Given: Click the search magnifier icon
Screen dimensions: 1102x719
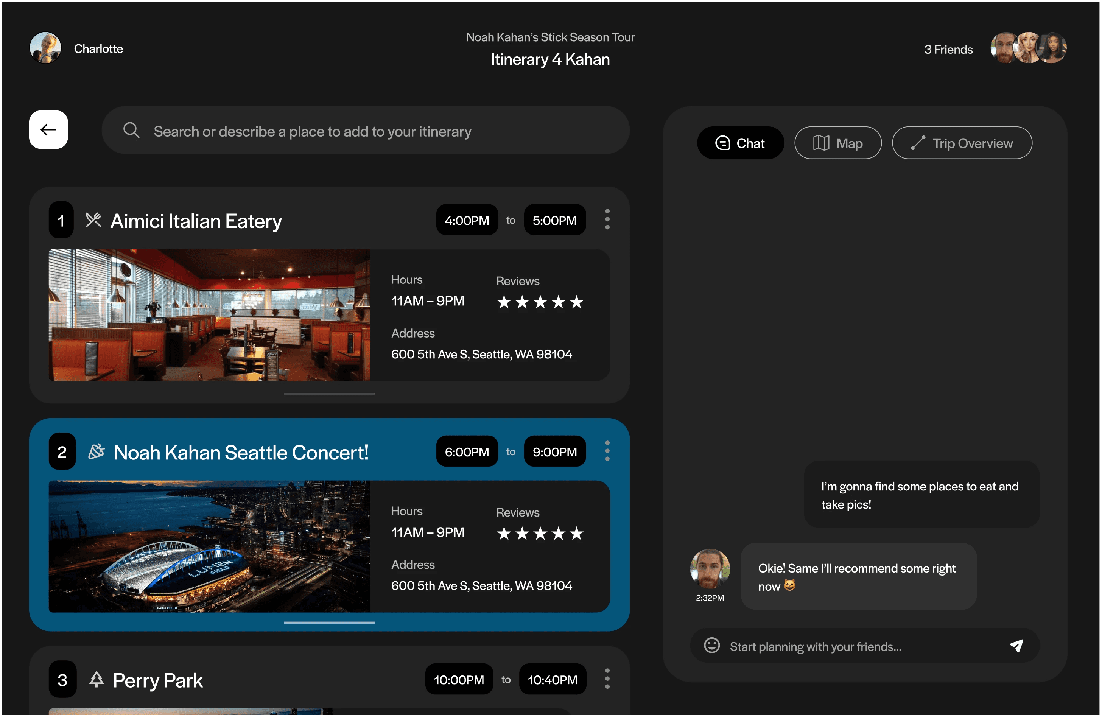Looking at the screenshot, I should point(131,130).
